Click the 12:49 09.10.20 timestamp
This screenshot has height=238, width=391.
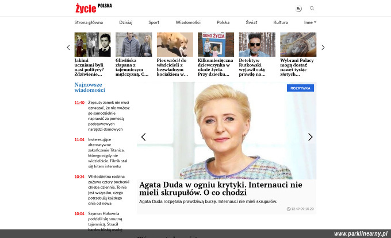pyautogui.click(x=300, y=209)
